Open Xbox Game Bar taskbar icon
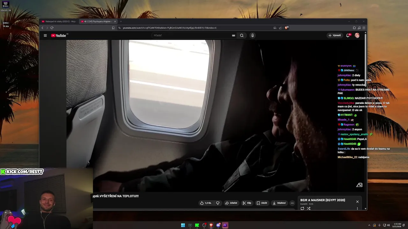This screenshot has width=408, height=229. [190, 225]
